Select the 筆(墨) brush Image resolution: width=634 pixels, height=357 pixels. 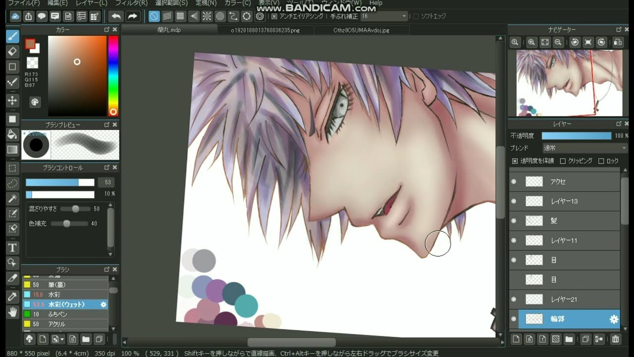(x=65, y=285)
